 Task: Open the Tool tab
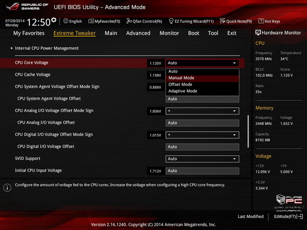tap(213, 33)
